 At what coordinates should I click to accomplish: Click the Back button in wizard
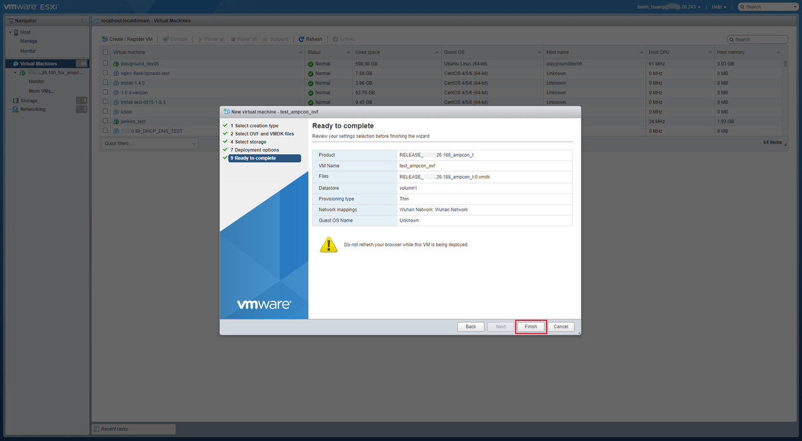click(x=471, y=327)
